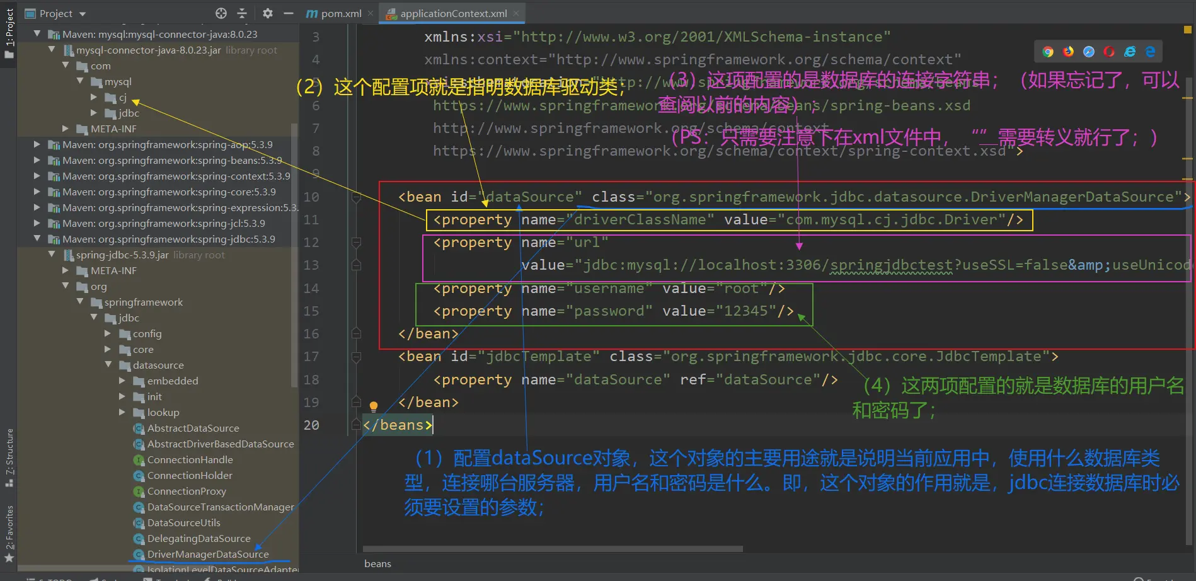Collapse all nodes in Project panel
This screenshot has height=581, width=1196.
[242, 13]
